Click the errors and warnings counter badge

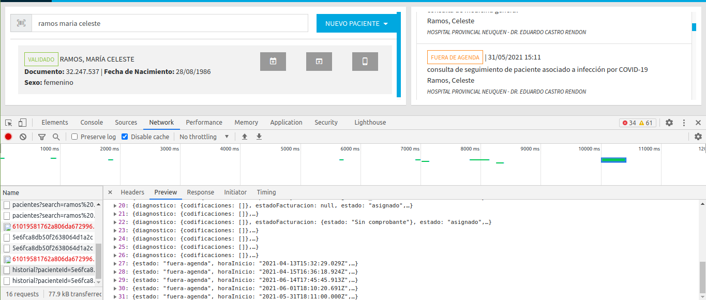[x=638, y=123]
